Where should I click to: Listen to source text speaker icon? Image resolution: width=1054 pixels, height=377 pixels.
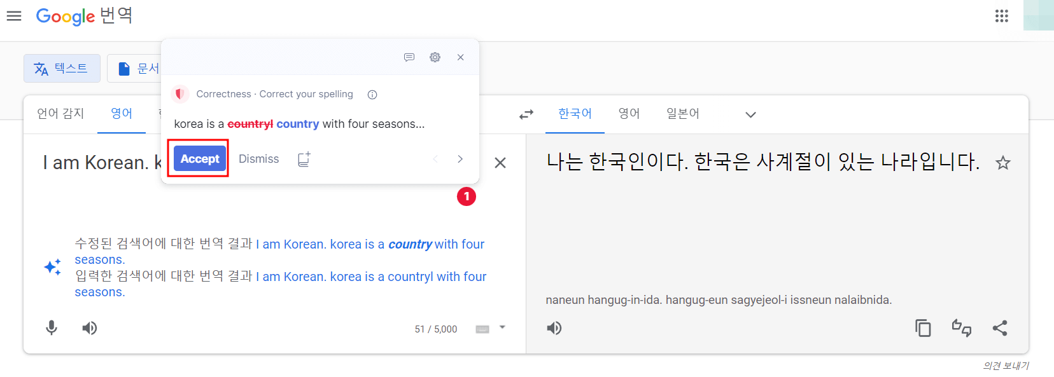click(90, 328)
